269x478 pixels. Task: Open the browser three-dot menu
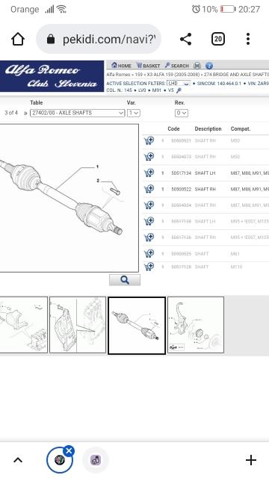click(x=248, y=39)
